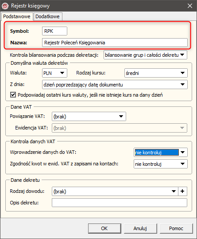Image resolution: width=197 pixels, height=239 pixels.
Task: Toggle the Podpowiadaj ostatni kurs waluty checkbox
Action: tap(13, 94)
